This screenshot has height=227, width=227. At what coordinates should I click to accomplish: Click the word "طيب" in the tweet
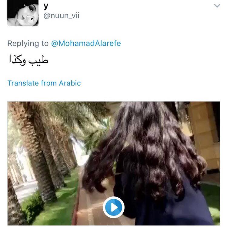(38, 60)
